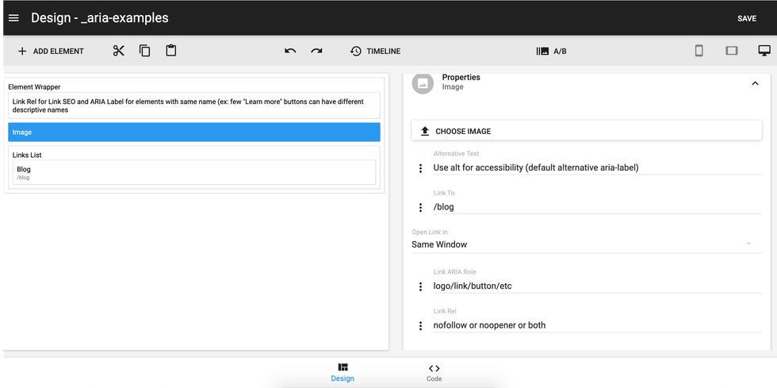Select the Blog link list item
This screenshot has width=777, height=388.
[x=194, y=172]
